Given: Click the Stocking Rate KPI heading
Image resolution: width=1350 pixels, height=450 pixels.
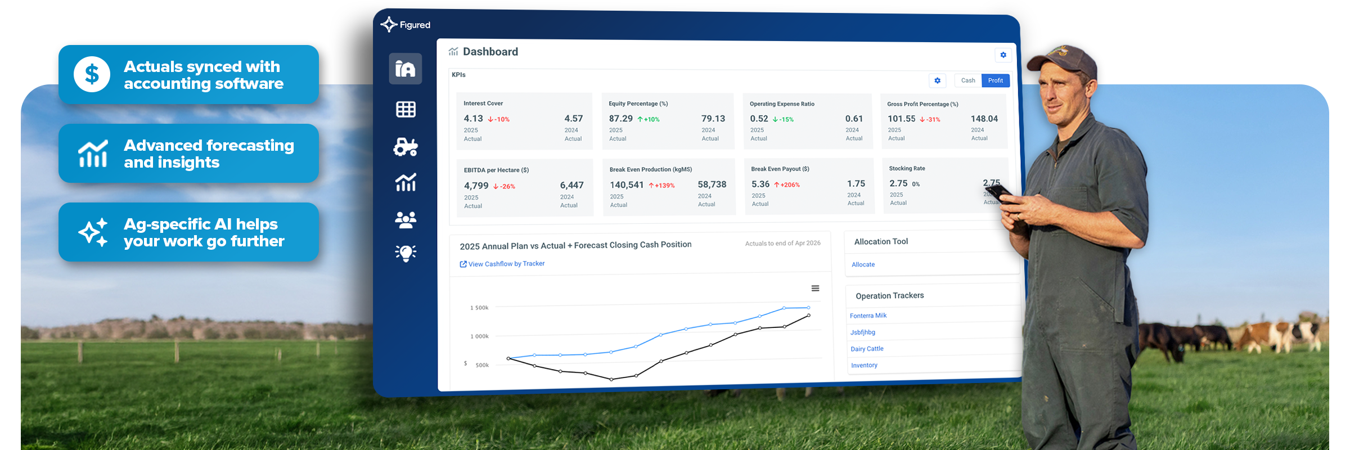Looking at the screenshot, I should tap(907, 168).
